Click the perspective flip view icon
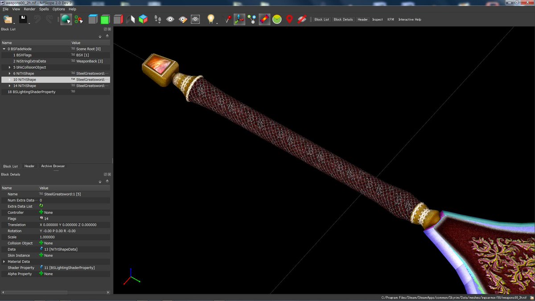The width and height of the screenshot is (535, 301). point(131,19)
